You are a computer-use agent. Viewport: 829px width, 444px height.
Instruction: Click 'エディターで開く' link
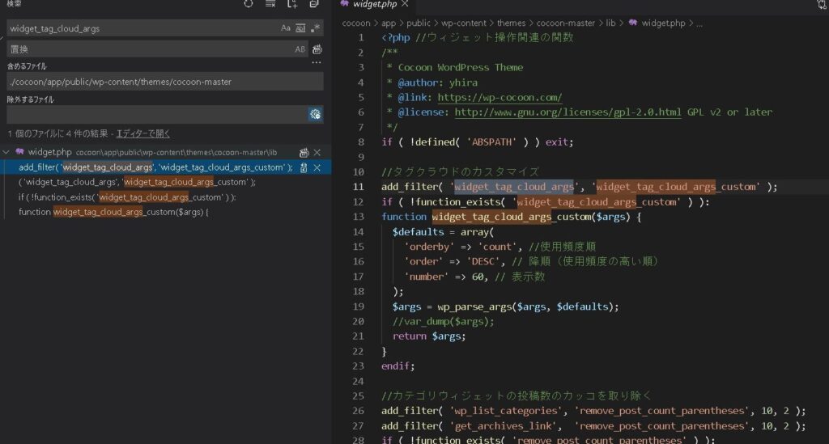[143, 133]
